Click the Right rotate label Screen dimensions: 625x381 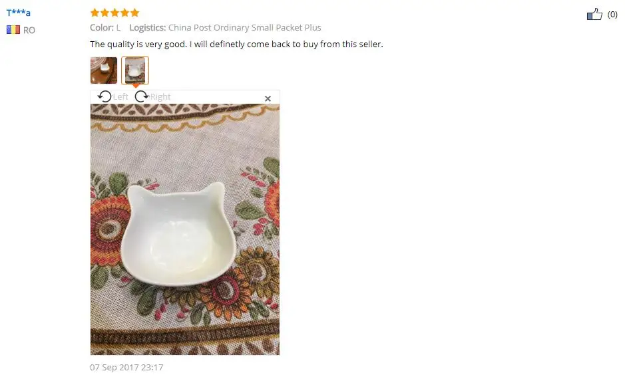pyautogui.click(x=160, y=96)
